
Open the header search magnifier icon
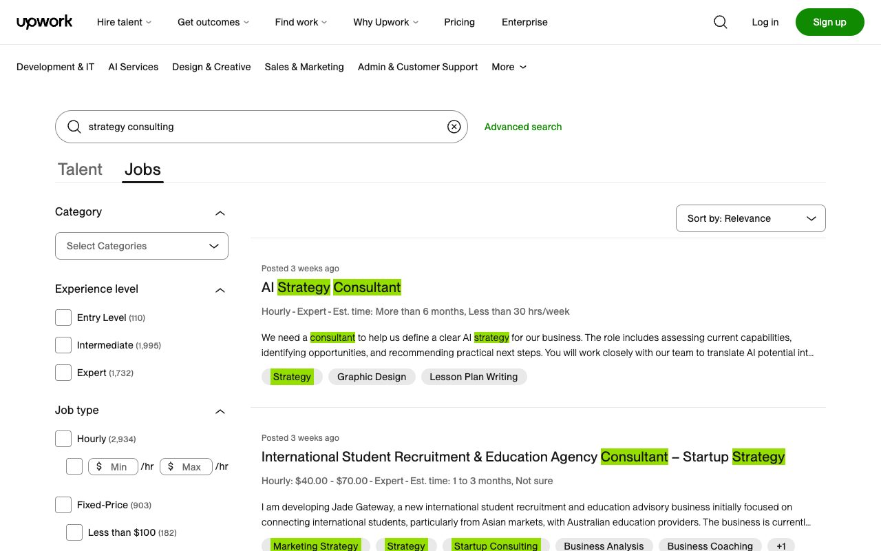click(721, 22)
